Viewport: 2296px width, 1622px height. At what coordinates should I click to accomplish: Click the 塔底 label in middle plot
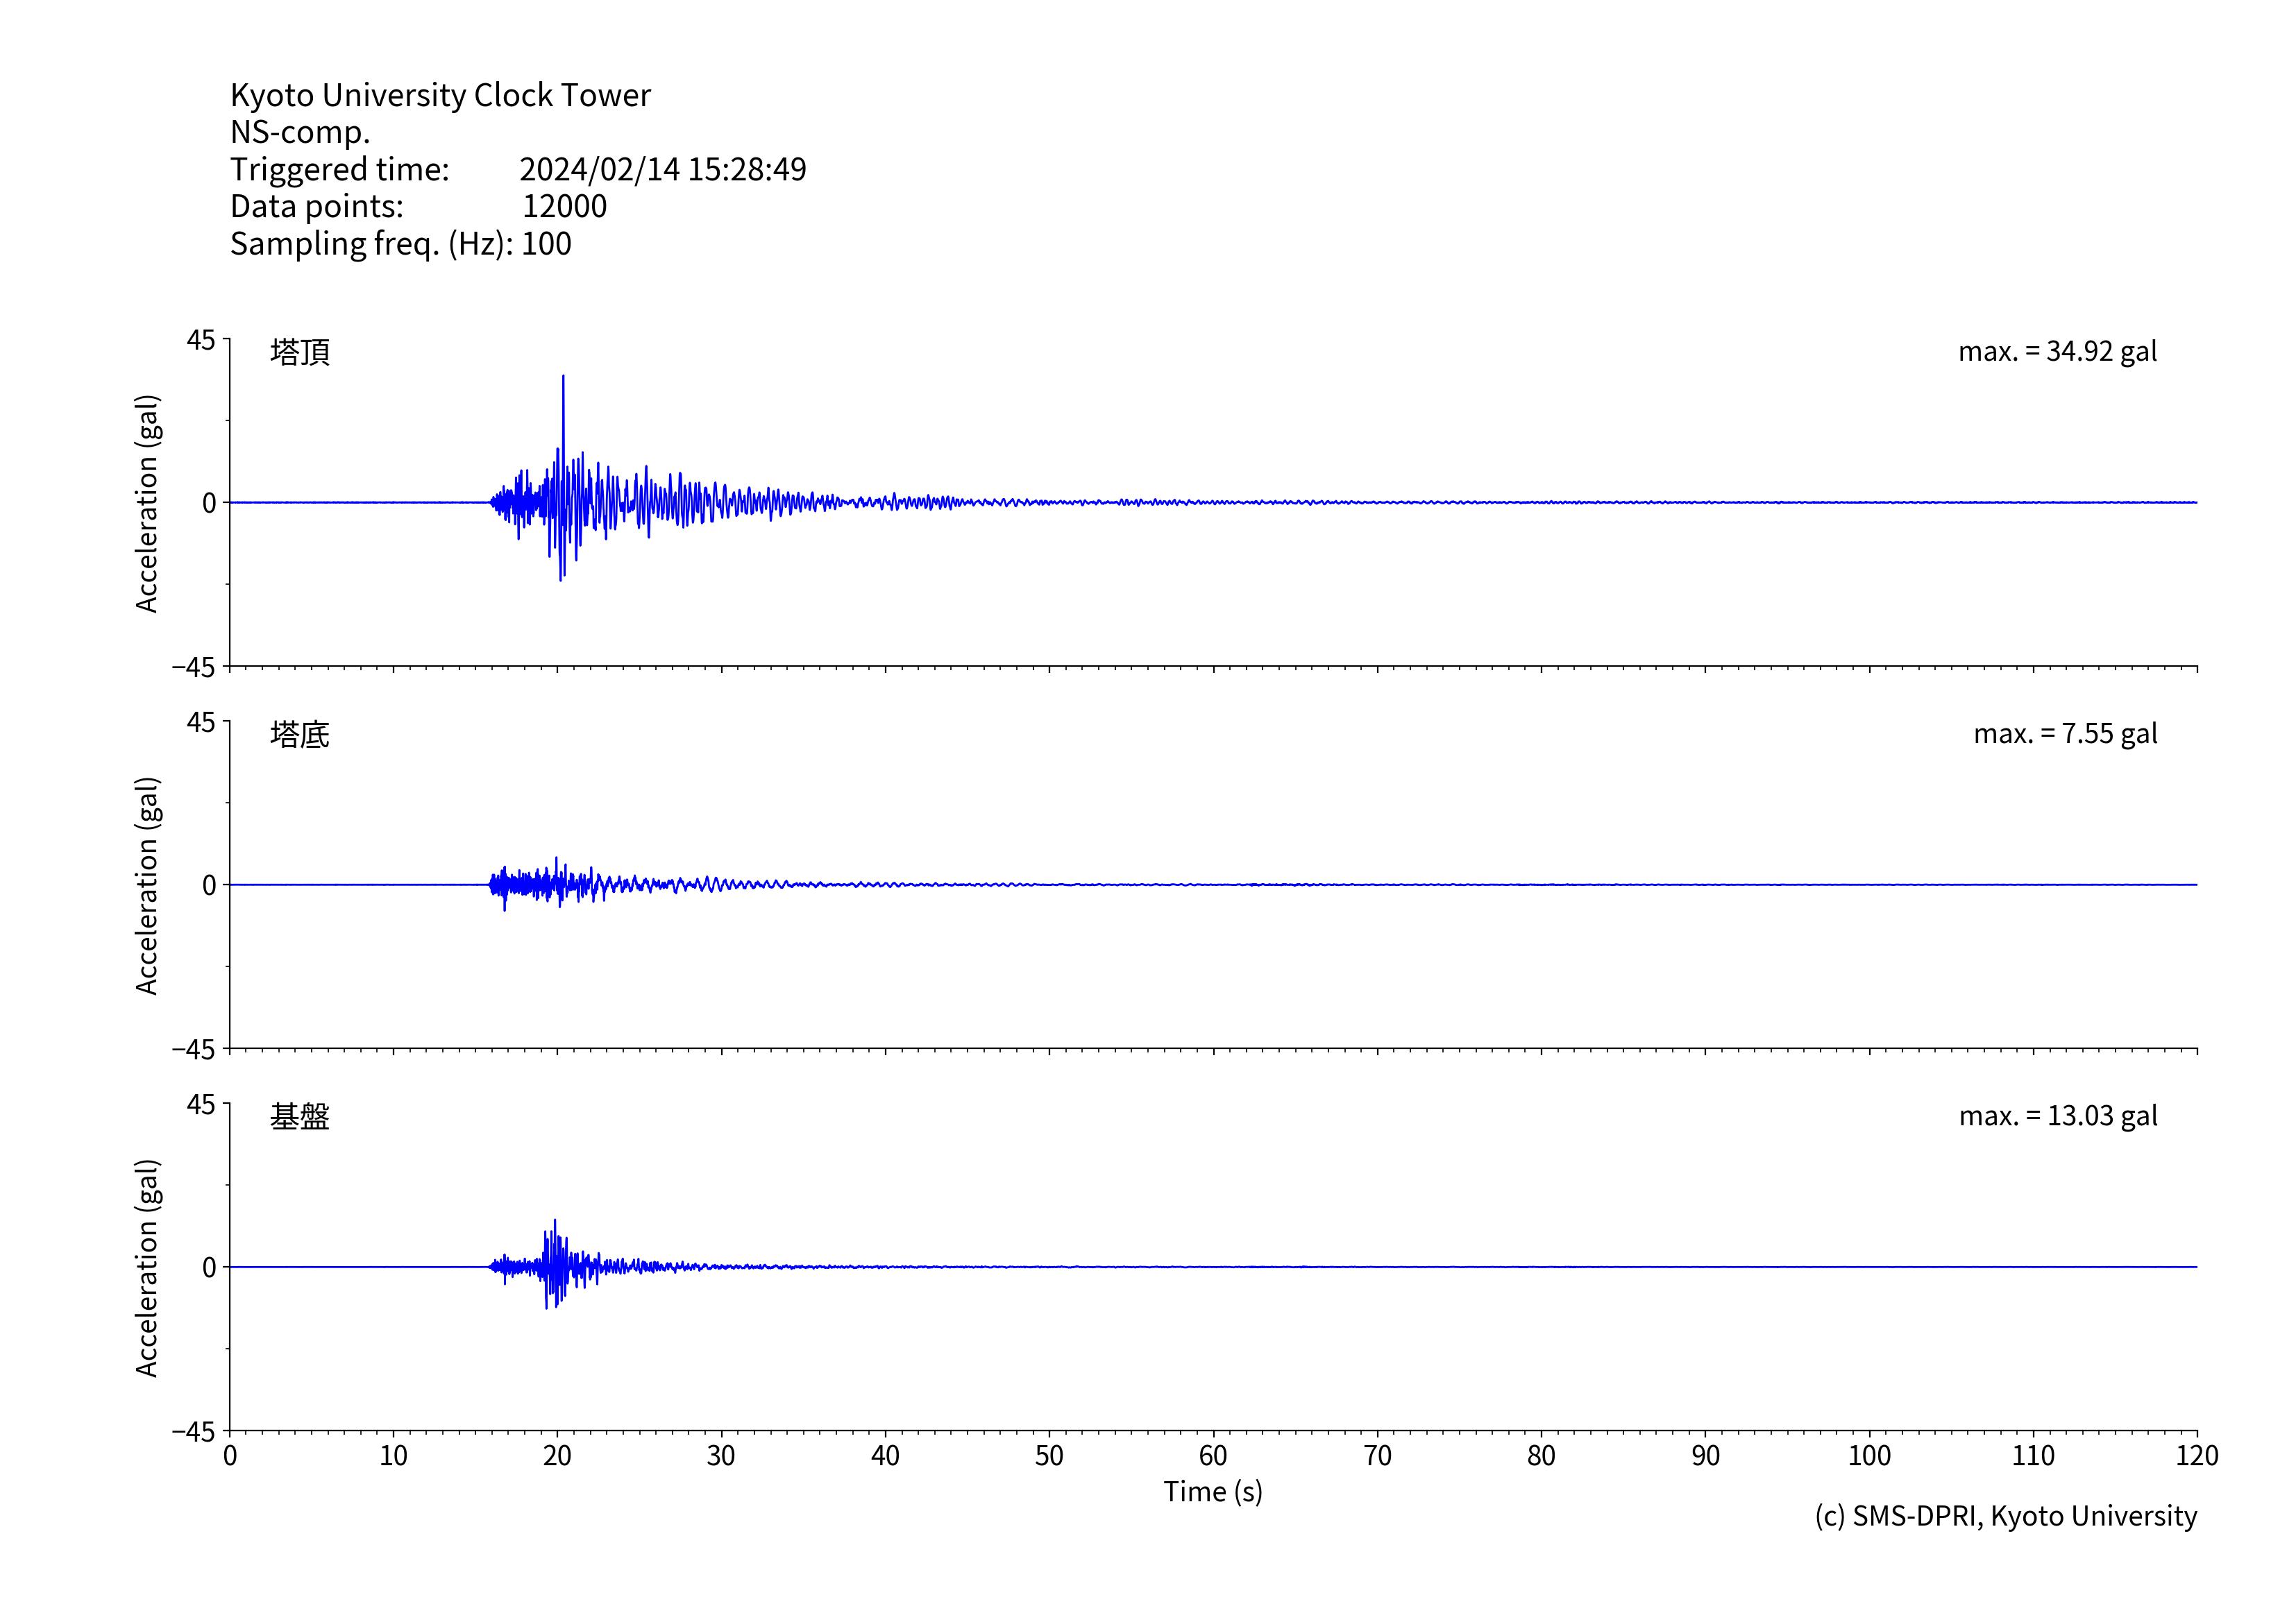tap(299, 735)
